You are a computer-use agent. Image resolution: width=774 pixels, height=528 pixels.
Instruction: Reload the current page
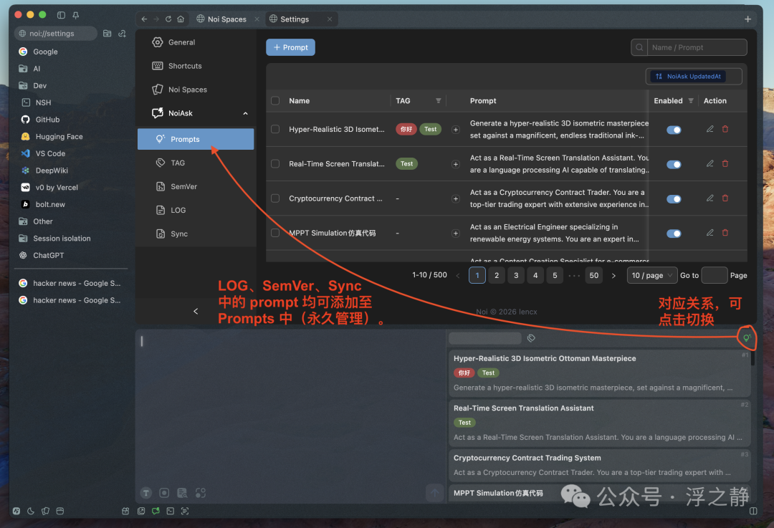point(168,19)
